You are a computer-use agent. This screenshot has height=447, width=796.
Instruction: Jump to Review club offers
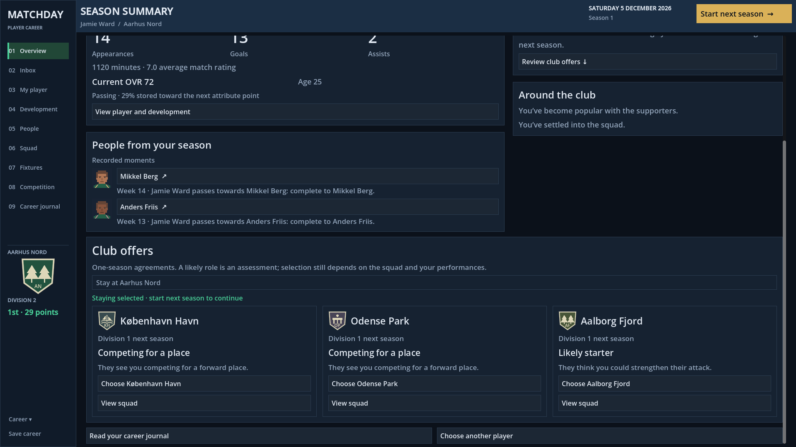click(x=648, y=62)
